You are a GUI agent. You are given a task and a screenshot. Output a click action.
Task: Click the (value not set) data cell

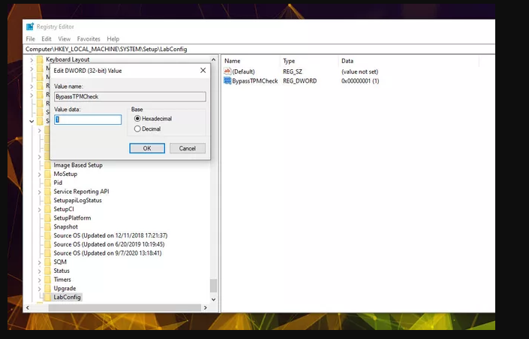[x=359, y=71]
